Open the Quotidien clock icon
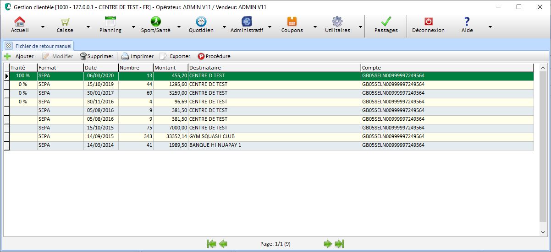The image size is (551, 252). [x=201, y=22]
